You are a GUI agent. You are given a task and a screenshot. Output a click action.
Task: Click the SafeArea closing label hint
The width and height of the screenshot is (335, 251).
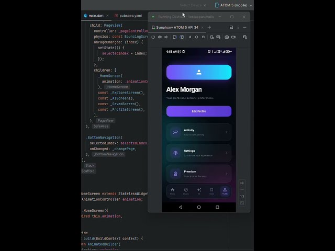101,126
